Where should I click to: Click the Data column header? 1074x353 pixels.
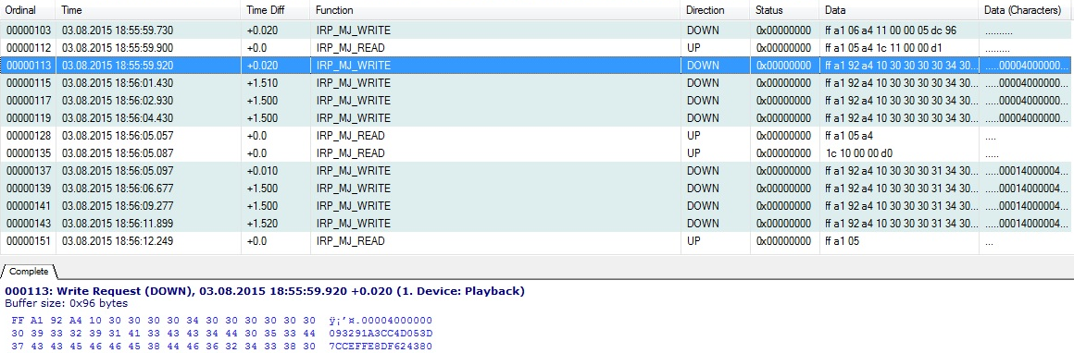pos(899,10)
